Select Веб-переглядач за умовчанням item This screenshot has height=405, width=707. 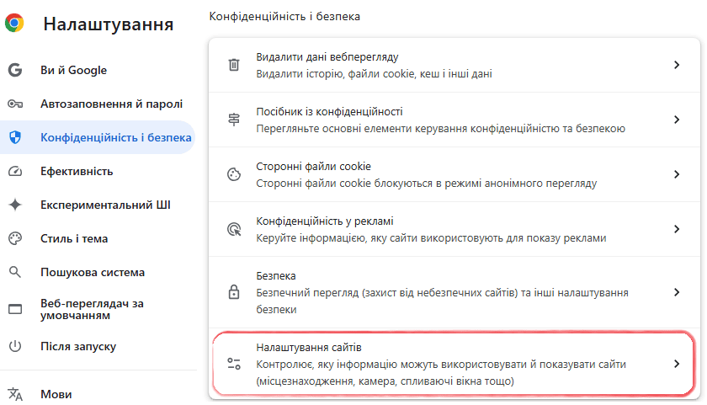tap(92, 309)
